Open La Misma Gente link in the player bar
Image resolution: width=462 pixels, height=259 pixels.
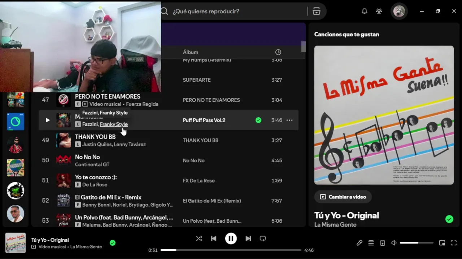point(86,247)
